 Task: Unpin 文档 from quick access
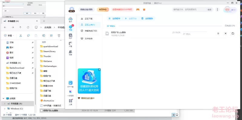33,42
